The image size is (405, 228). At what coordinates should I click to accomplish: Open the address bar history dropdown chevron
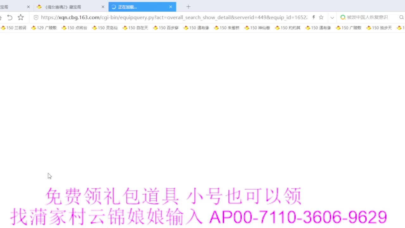tap(332, 17)
